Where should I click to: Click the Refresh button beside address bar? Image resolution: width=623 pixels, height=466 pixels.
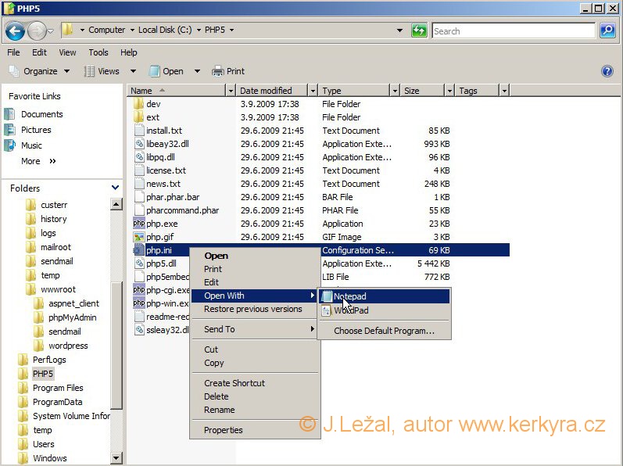pos(420,30)
